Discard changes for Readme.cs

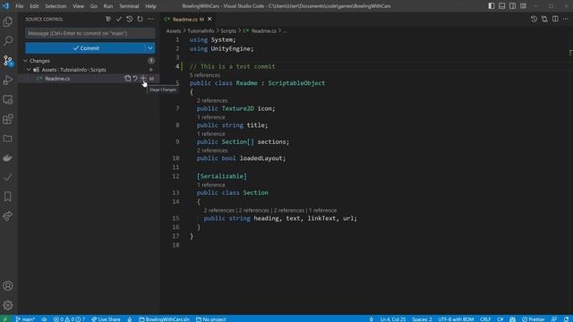[135, 79]
